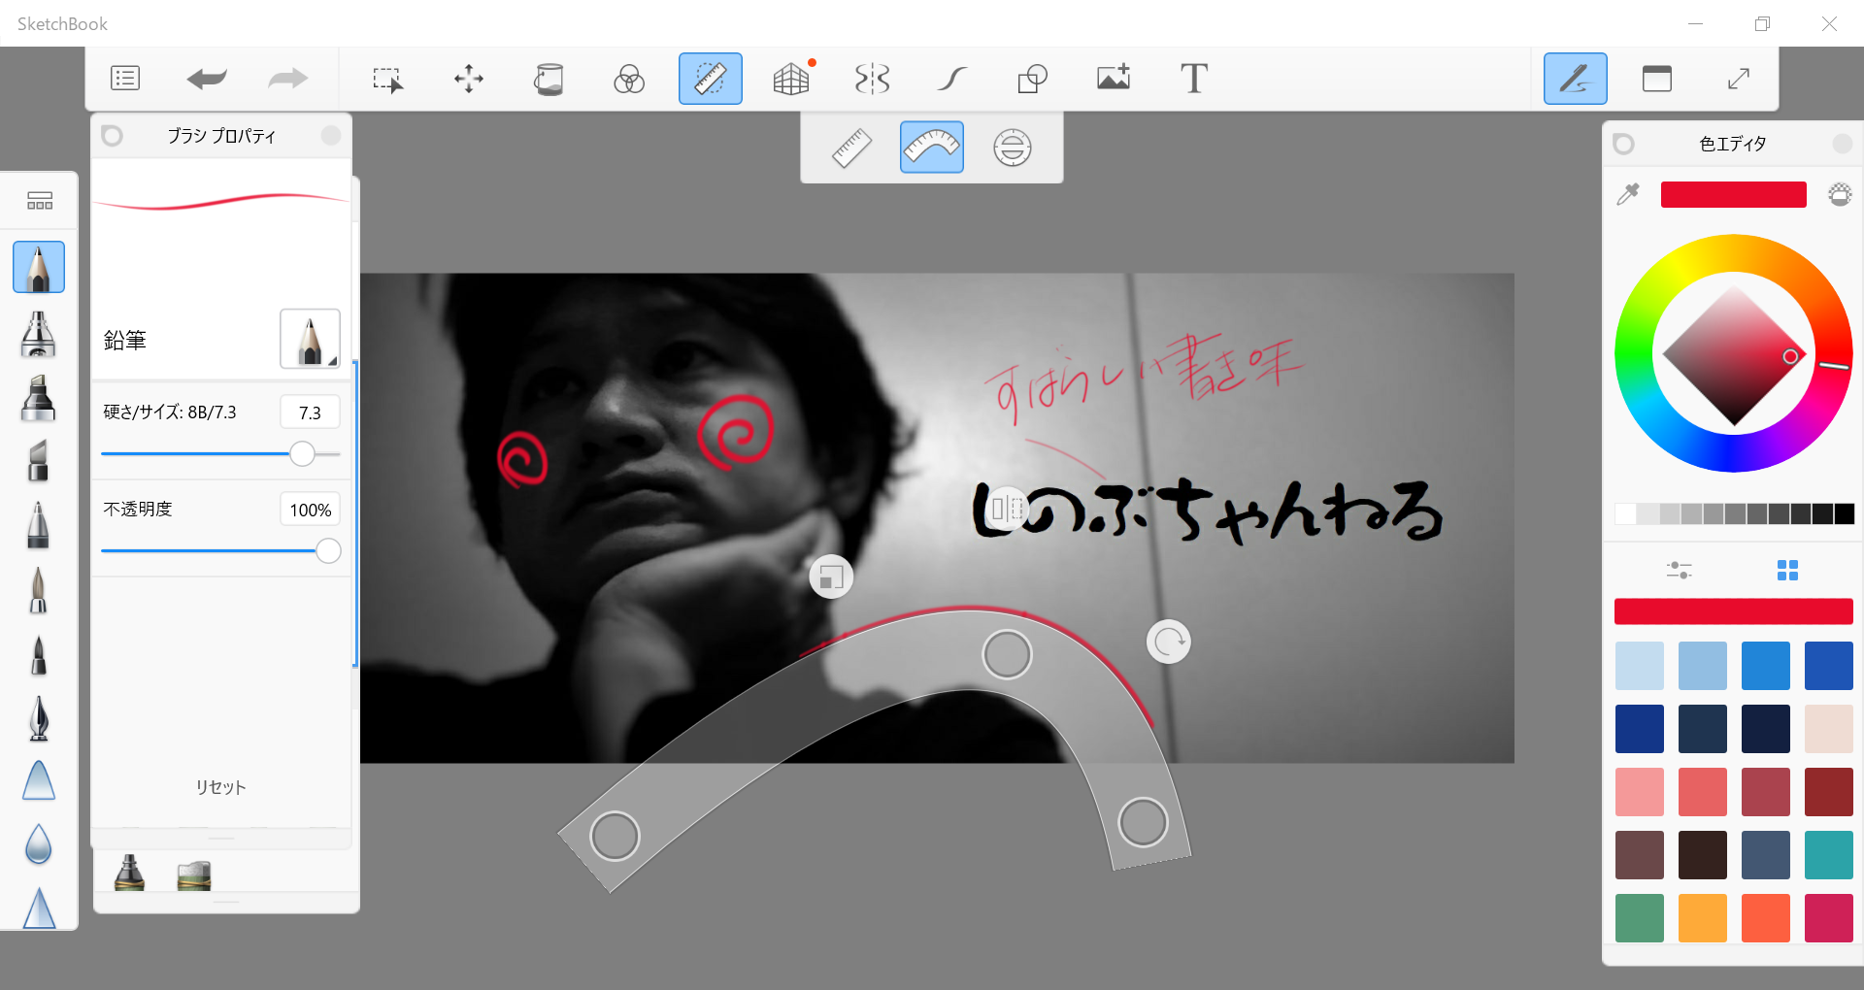Click the transparent color icon
The image size is (1864, 990).
pyautogui.click(x=1840, y=194)
